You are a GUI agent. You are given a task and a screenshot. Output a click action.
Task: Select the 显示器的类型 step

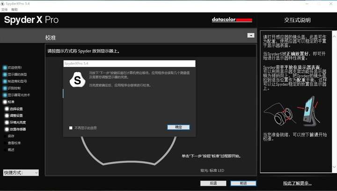coord(15,74)
